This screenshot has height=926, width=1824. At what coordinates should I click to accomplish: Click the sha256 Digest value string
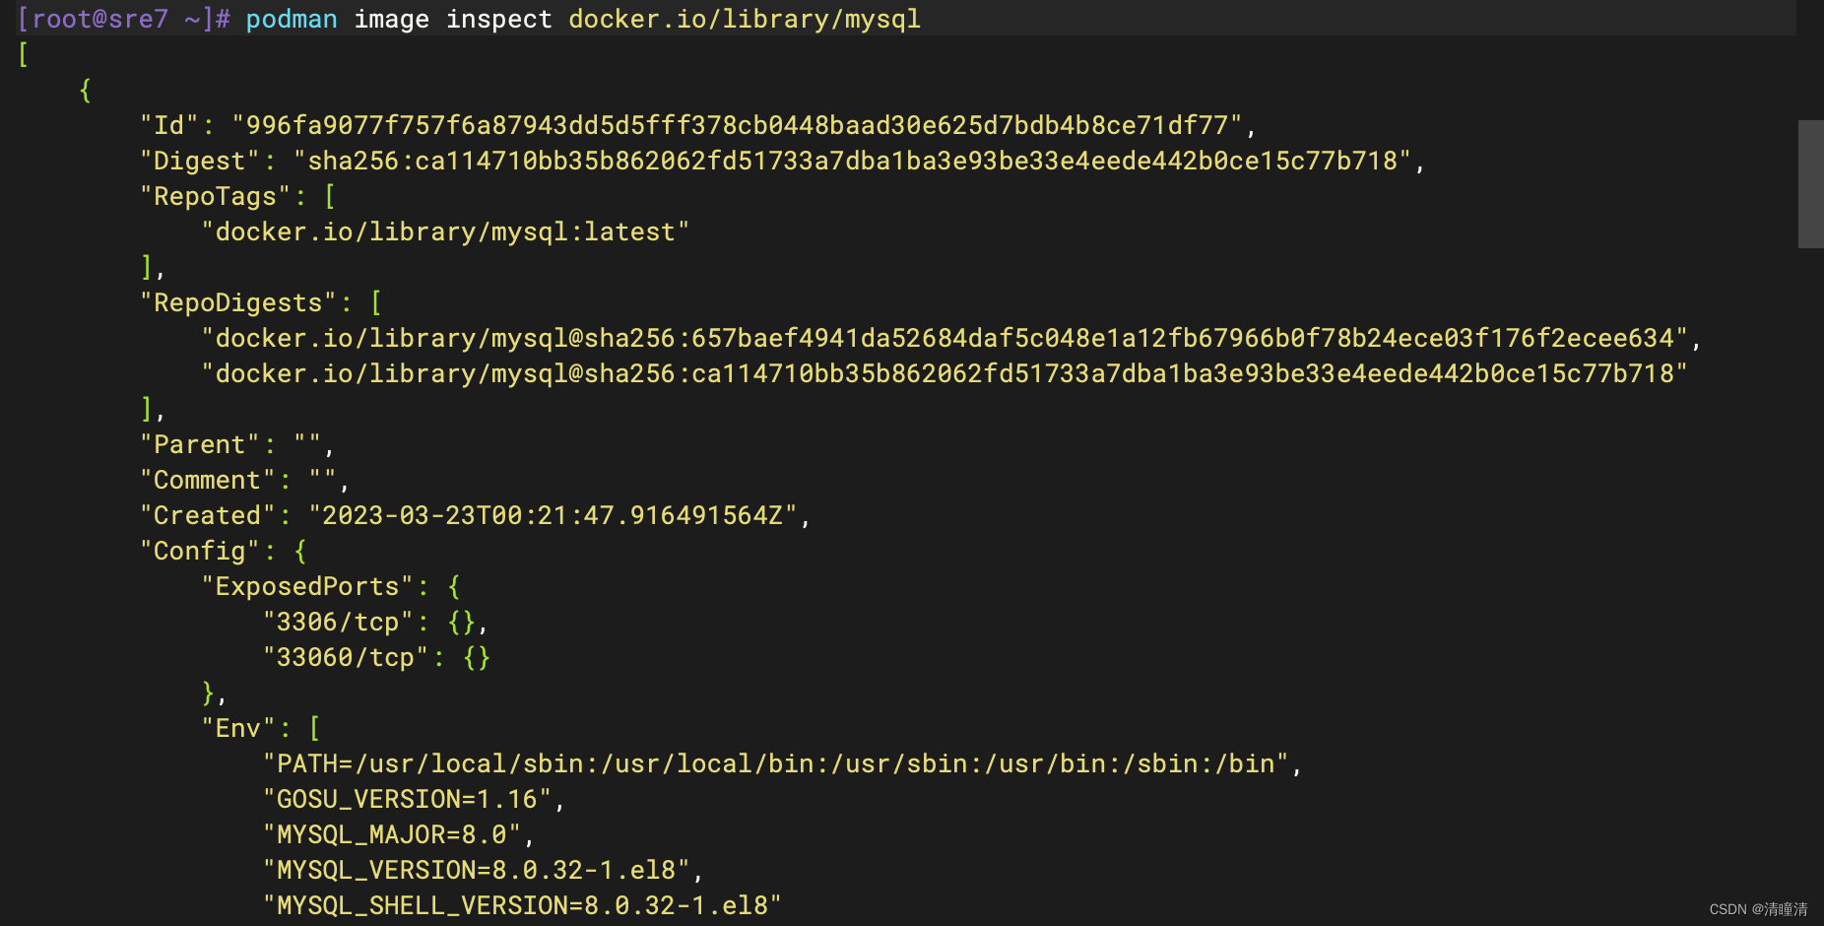click(853, 161)
